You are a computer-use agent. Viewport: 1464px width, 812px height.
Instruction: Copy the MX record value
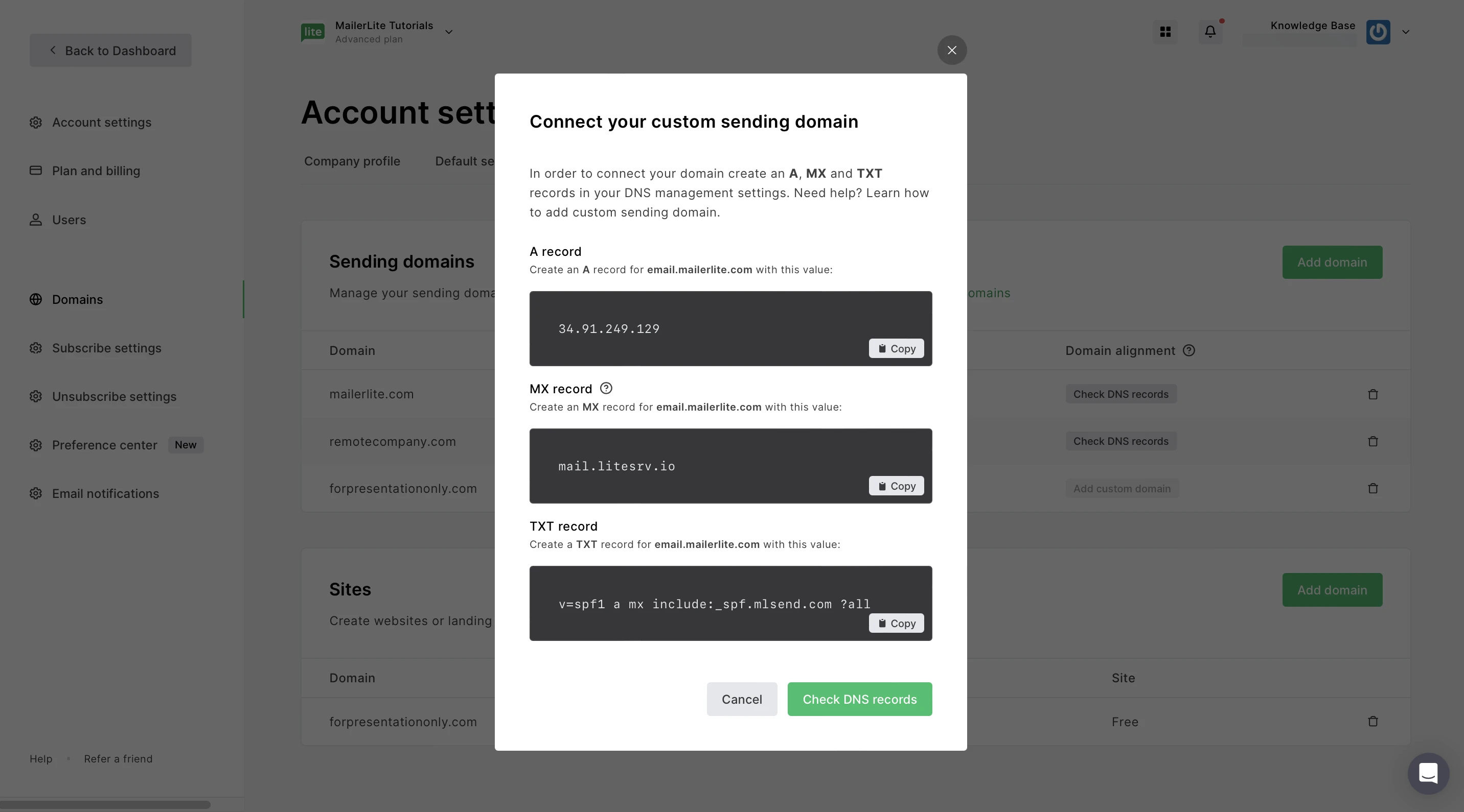(896, 486)
